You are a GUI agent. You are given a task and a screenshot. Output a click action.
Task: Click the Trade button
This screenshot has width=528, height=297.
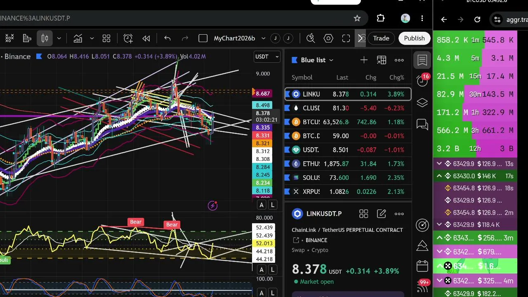pyautogui.click(x=381, y=38)
